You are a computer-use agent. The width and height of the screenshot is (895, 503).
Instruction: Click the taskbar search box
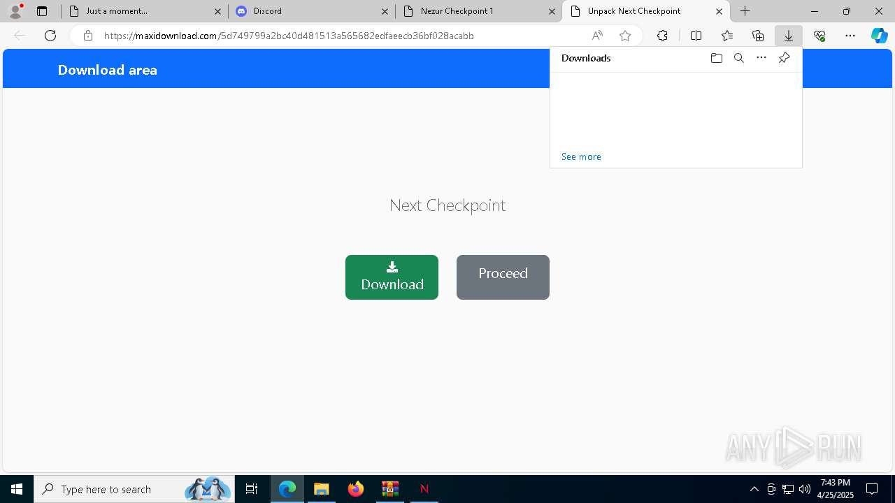pos(134,489)
